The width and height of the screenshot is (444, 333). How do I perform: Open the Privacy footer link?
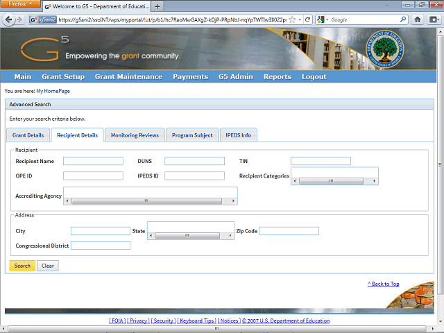(x=138, y=321)
